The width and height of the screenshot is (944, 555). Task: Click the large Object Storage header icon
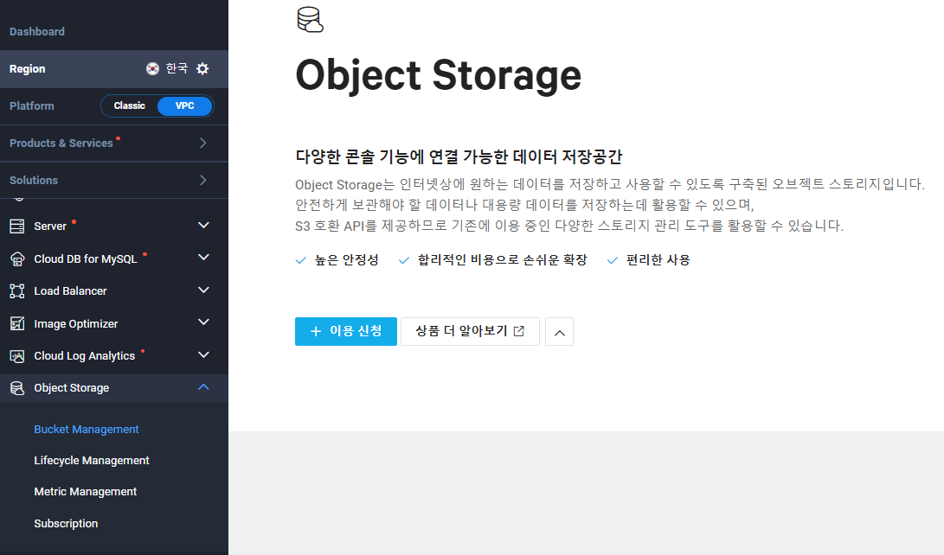(x=310, y=19)
